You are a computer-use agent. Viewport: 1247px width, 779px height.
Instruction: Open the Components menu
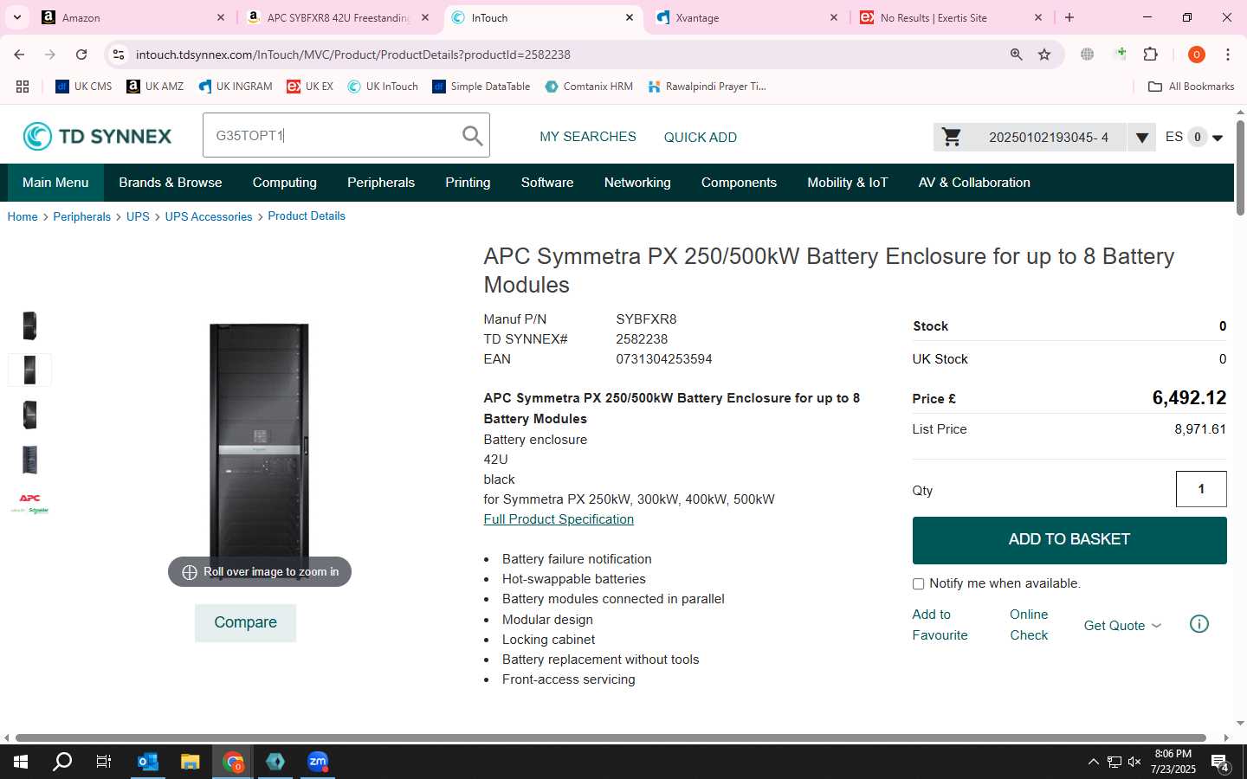pos(739,183)
